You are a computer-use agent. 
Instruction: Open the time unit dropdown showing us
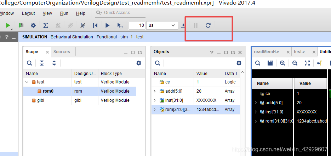(x=162, y=25)
